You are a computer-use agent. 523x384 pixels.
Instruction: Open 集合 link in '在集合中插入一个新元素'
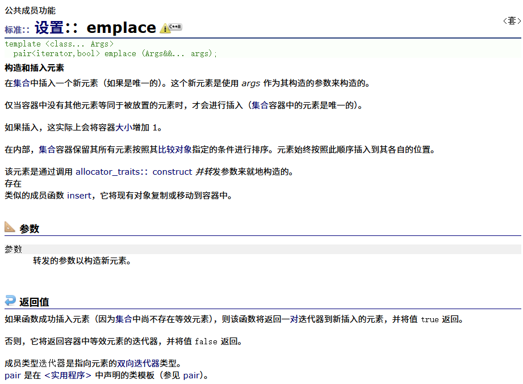pyautogui.click(x=22, y=83)
